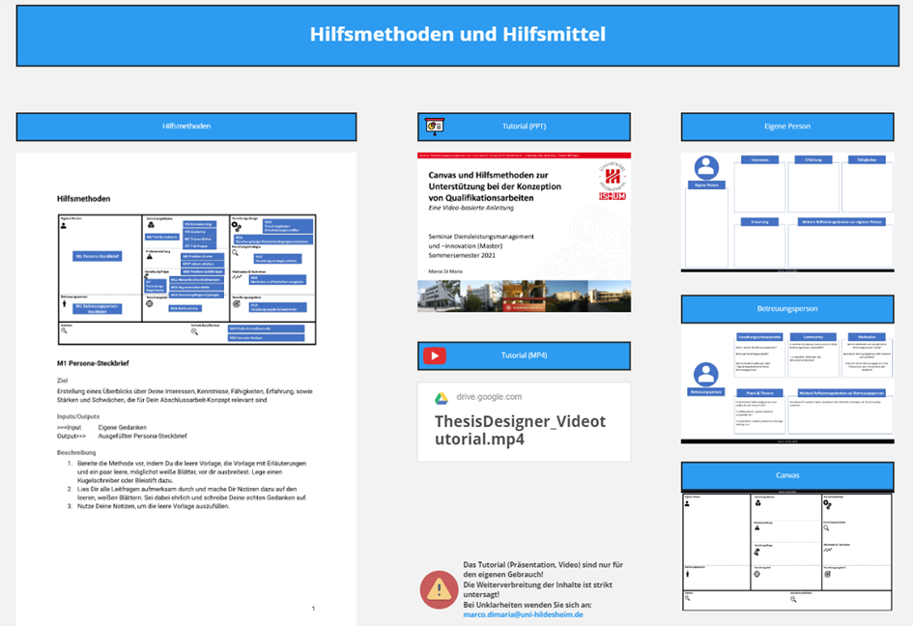913x626 pixels.
Task: Click the Marco Di Maria author text on slide
Action: click(x=445, y=271)
